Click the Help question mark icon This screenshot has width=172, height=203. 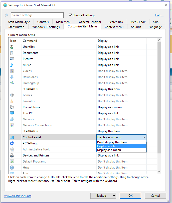[12, 168]
